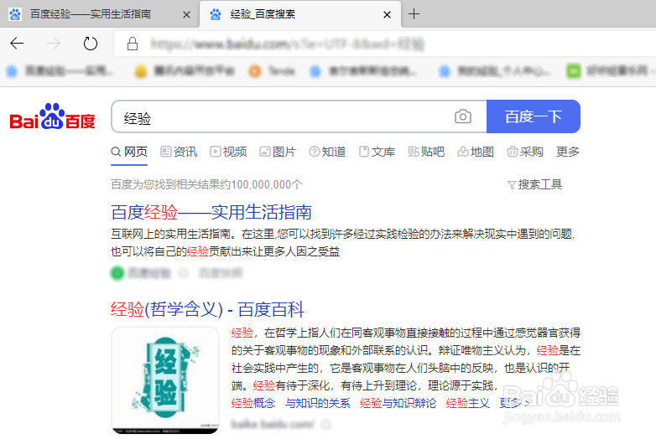Switch to the 百度经验——实用生活指南 tab
The width and height of the screenshot is (656, 439).
coord(90,14)
